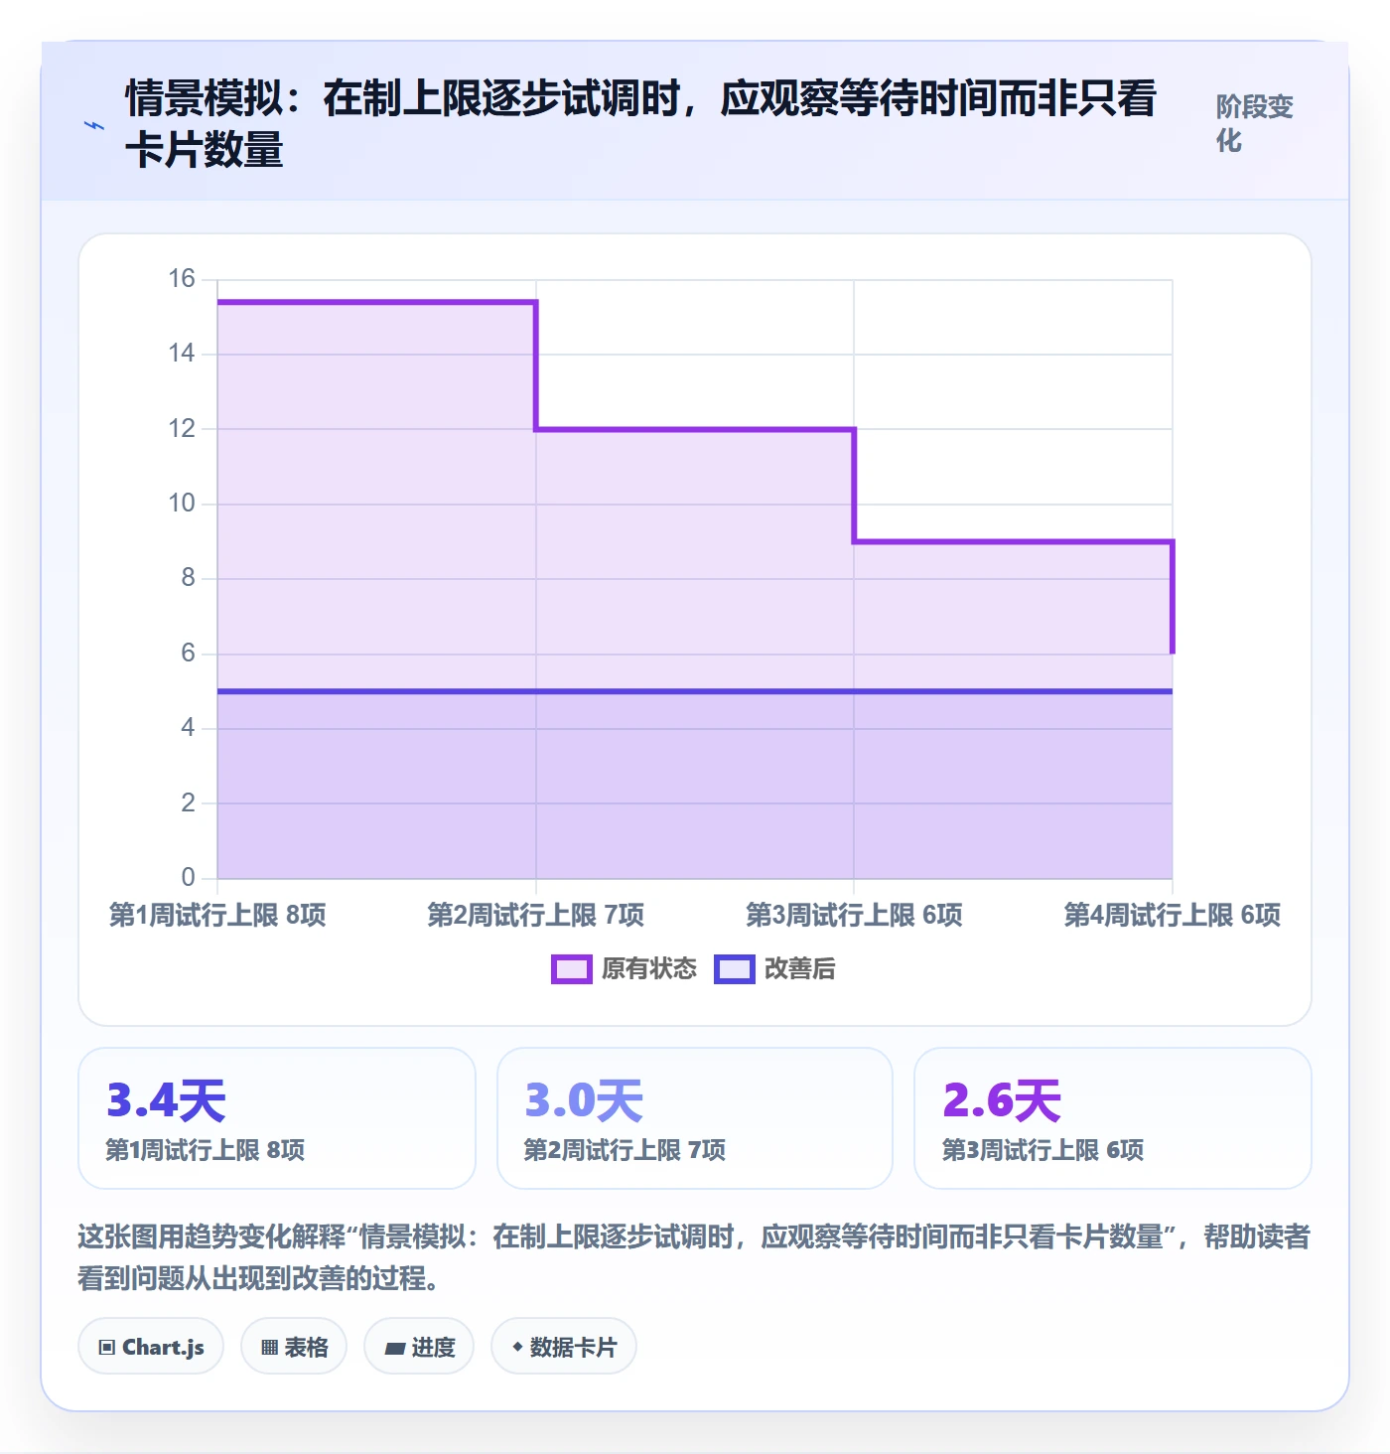Open the 3.4天 data card
1390x1454 pixels.
pos(277,1118)
